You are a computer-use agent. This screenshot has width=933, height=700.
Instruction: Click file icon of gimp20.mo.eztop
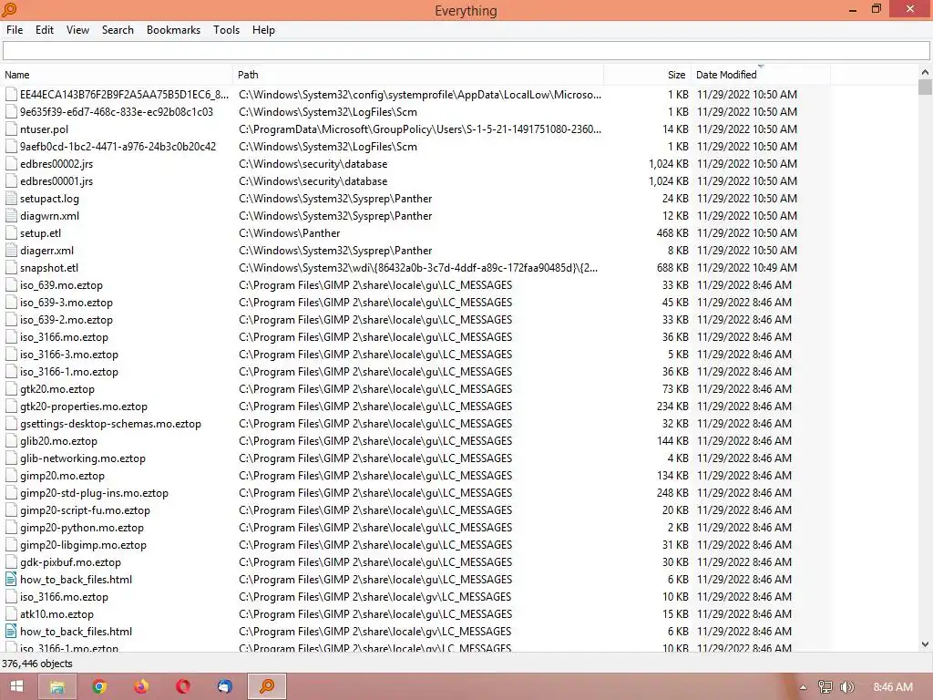11,476
